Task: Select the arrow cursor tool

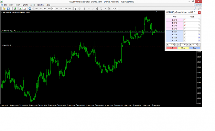Action: click(x=75, y=9)
